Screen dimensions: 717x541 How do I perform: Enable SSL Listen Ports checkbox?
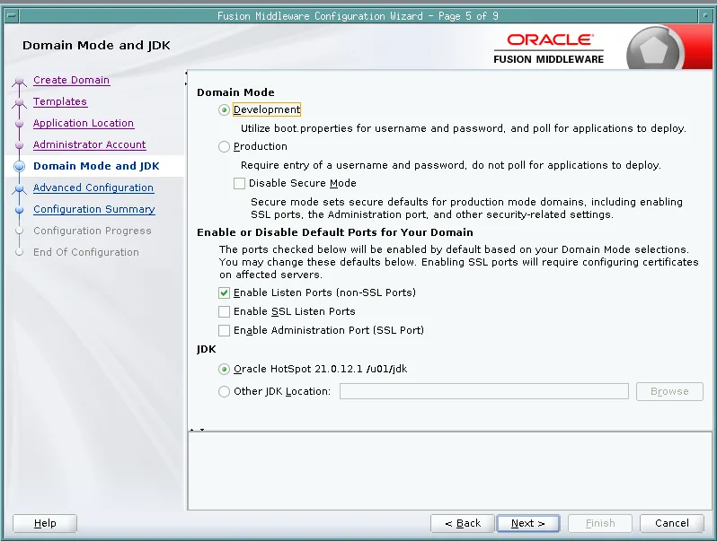224,312
